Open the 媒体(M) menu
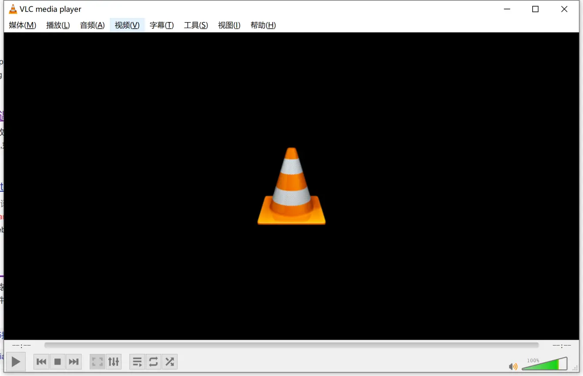583x376 pixels. point(23,25)
